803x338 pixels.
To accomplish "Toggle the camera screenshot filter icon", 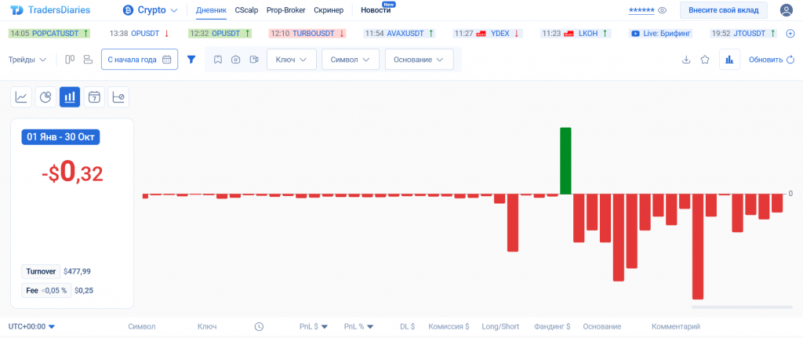I will pos(235,60).
